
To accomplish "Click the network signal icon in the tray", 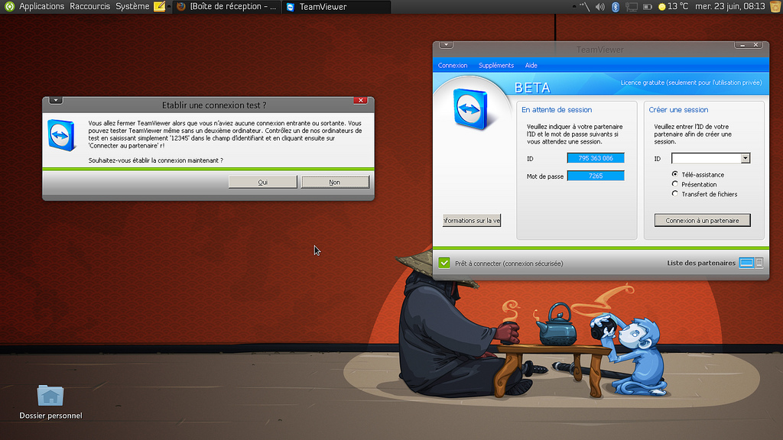I will [x=583, y=6].
